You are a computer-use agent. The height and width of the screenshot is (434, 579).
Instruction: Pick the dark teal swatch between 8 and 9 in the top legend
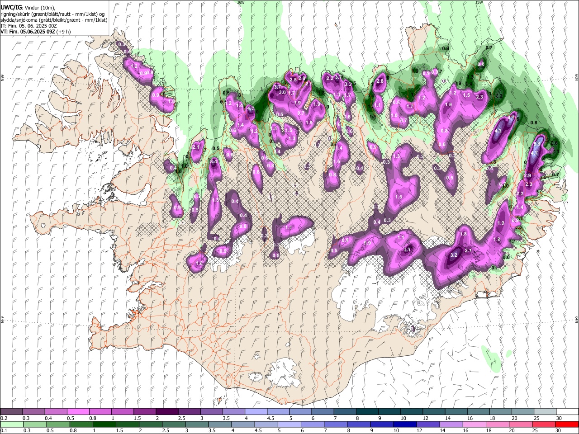(367, 411)
